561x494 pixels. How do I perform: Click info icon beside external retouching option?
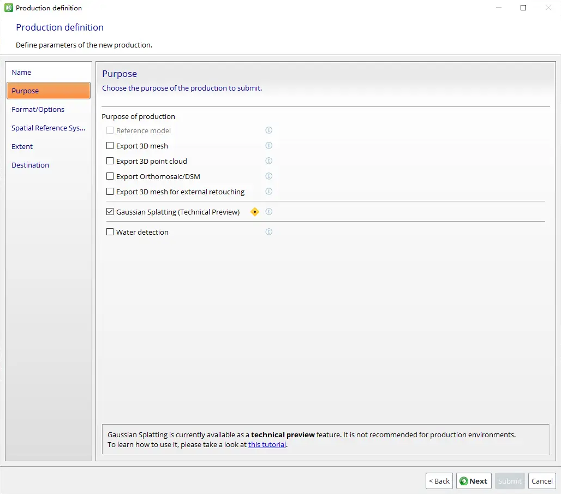(268, 192)
